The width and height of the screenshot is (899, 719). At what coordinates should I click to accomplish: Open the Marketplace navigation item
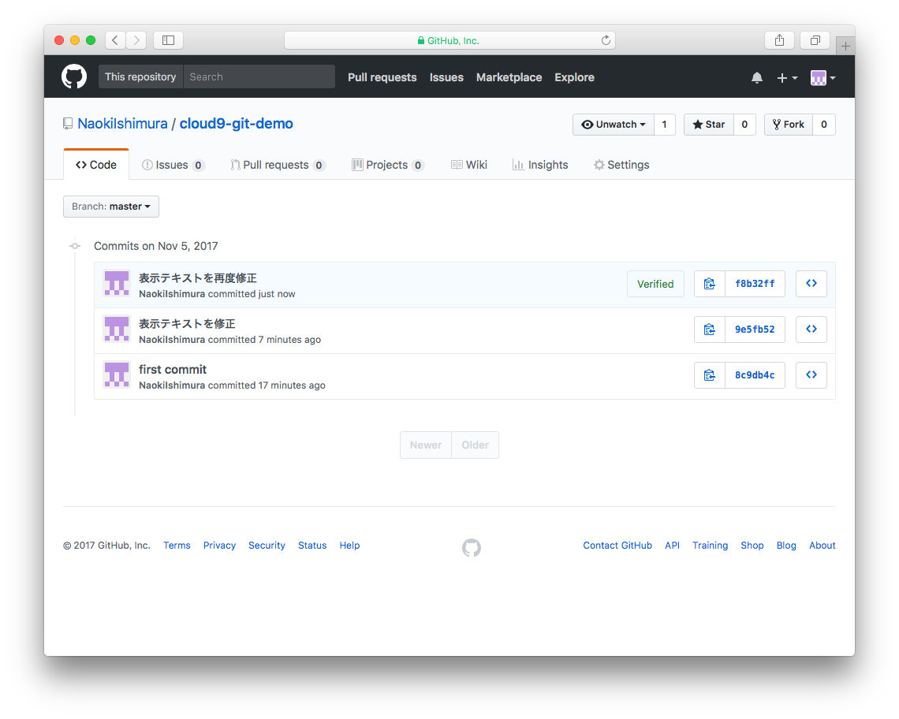point(509,77)
